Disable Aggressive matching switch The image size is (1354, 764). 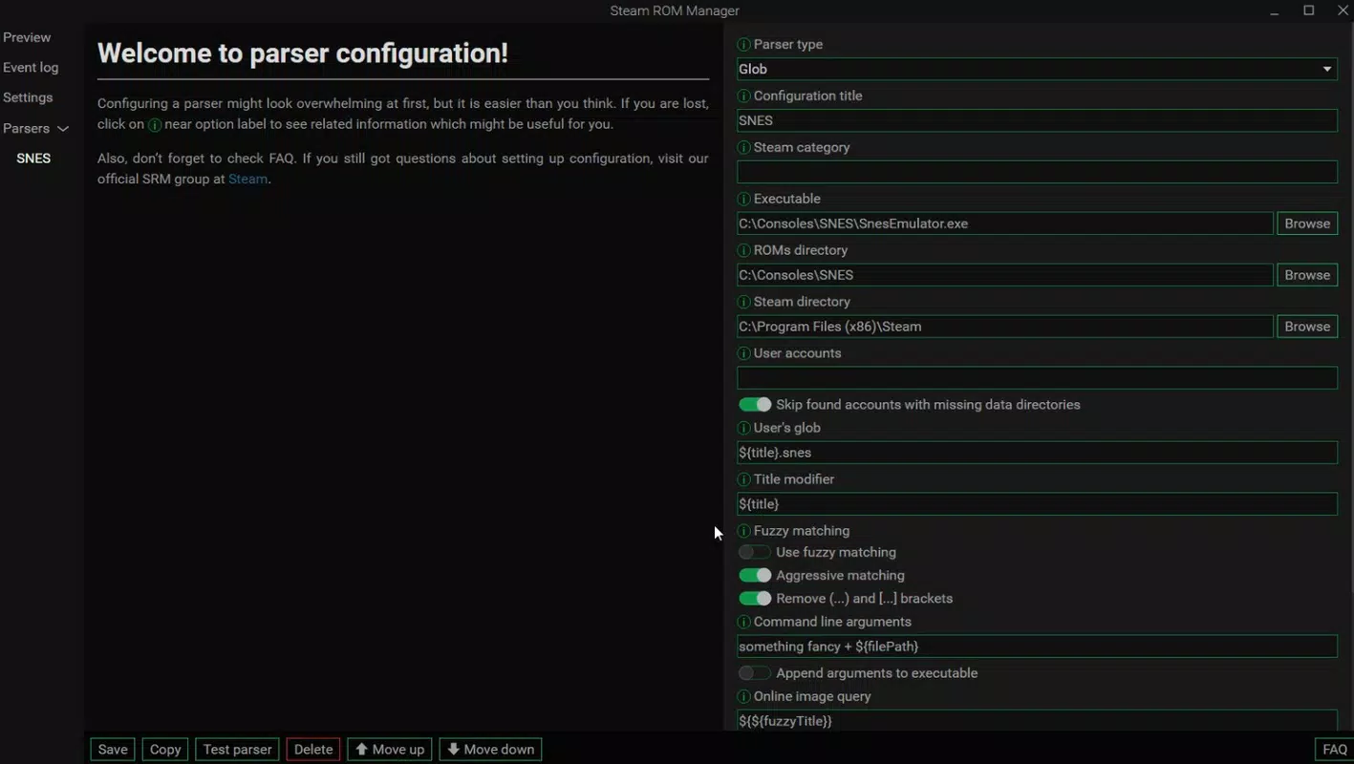(755, 576)
